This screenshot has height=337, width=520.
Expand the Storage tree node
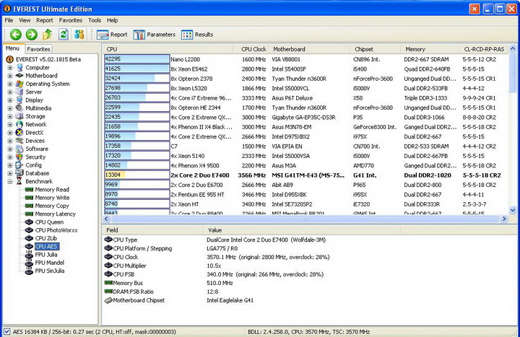pyautogui.click(x=10, y=116)
